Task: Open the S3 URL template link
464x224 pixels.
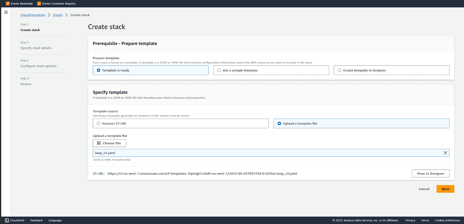Action: (x=202, y=174)
